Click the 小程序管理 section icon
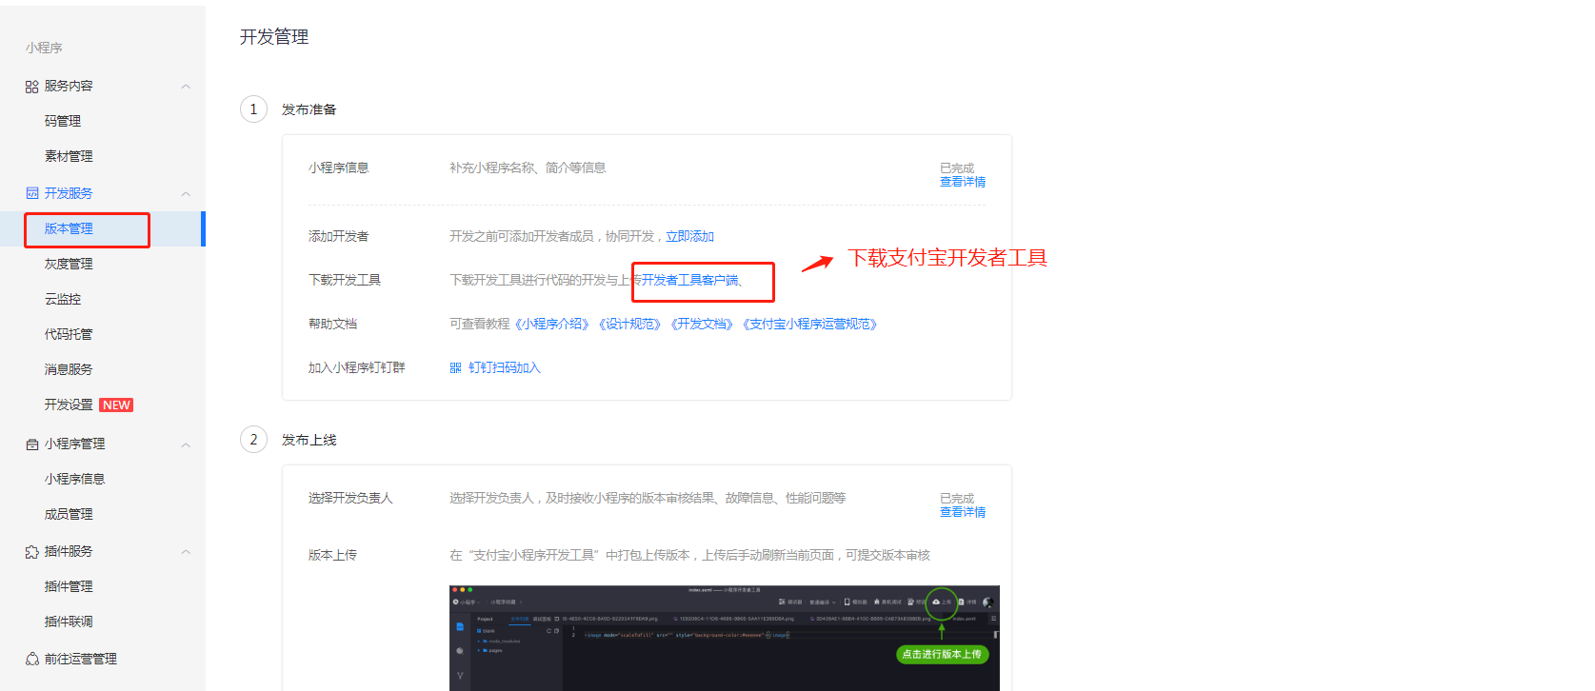1595x691 pixels. click(x=31, y=444)
